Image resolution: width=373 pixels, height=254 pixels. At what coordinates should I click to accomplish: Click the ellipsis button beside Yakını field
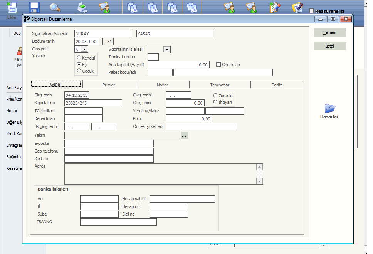pos(184,136)
